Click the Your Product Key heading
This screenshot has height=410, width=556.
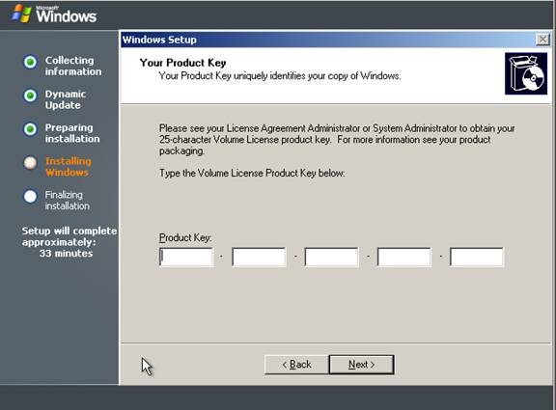pos(182,63)
